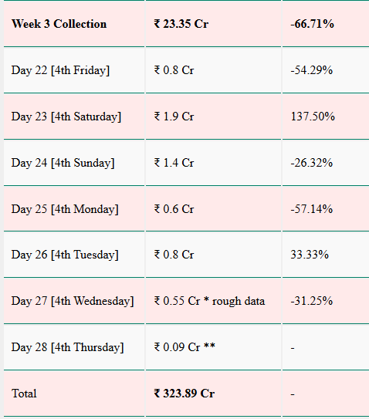
Task: Select the Day 25 [4th Monday] label
Action: (65, 209)
